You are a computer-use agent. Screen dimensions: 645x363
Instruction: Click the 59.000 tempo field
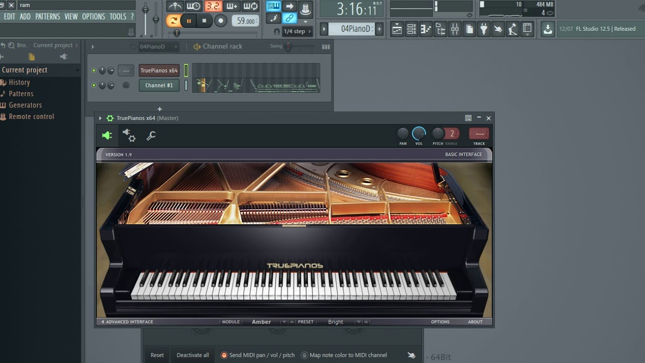245,21
